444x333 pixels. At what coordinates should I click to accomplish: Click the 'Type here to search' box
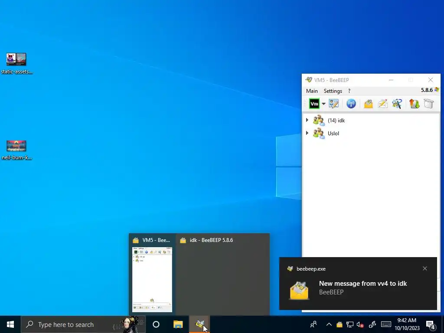pos(83,324)
